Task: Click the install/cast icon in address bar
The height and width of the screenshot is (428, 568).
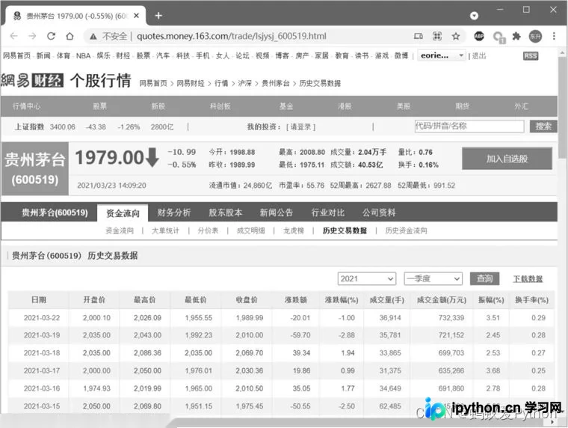Action: (x=419, y=36)
